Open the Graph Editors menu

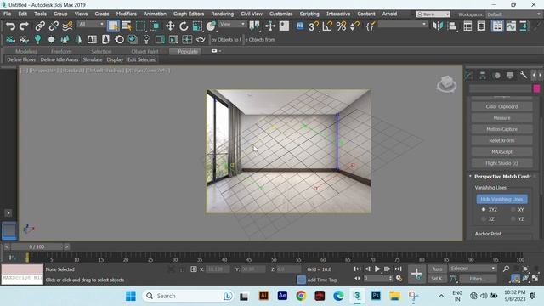(x=189, y=14)
